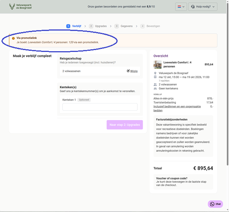Click Voucher of coupon code? text
Viewport: 229px width, 212px height.
point(172,178)
